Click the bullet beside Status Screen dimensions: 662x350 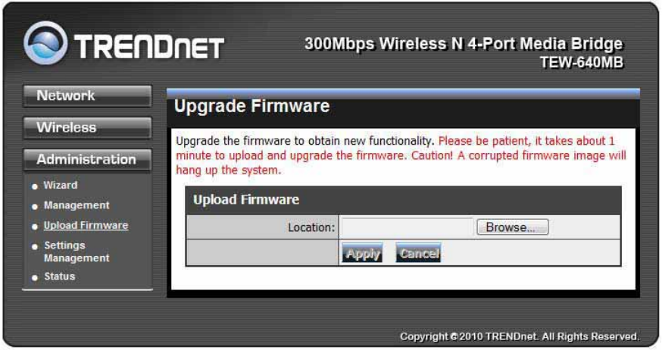[35, 277]
